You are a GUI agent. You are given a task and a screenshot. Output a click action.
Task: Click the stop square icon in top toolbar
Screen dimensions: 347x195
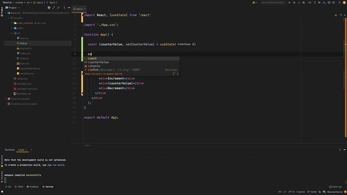304,3
